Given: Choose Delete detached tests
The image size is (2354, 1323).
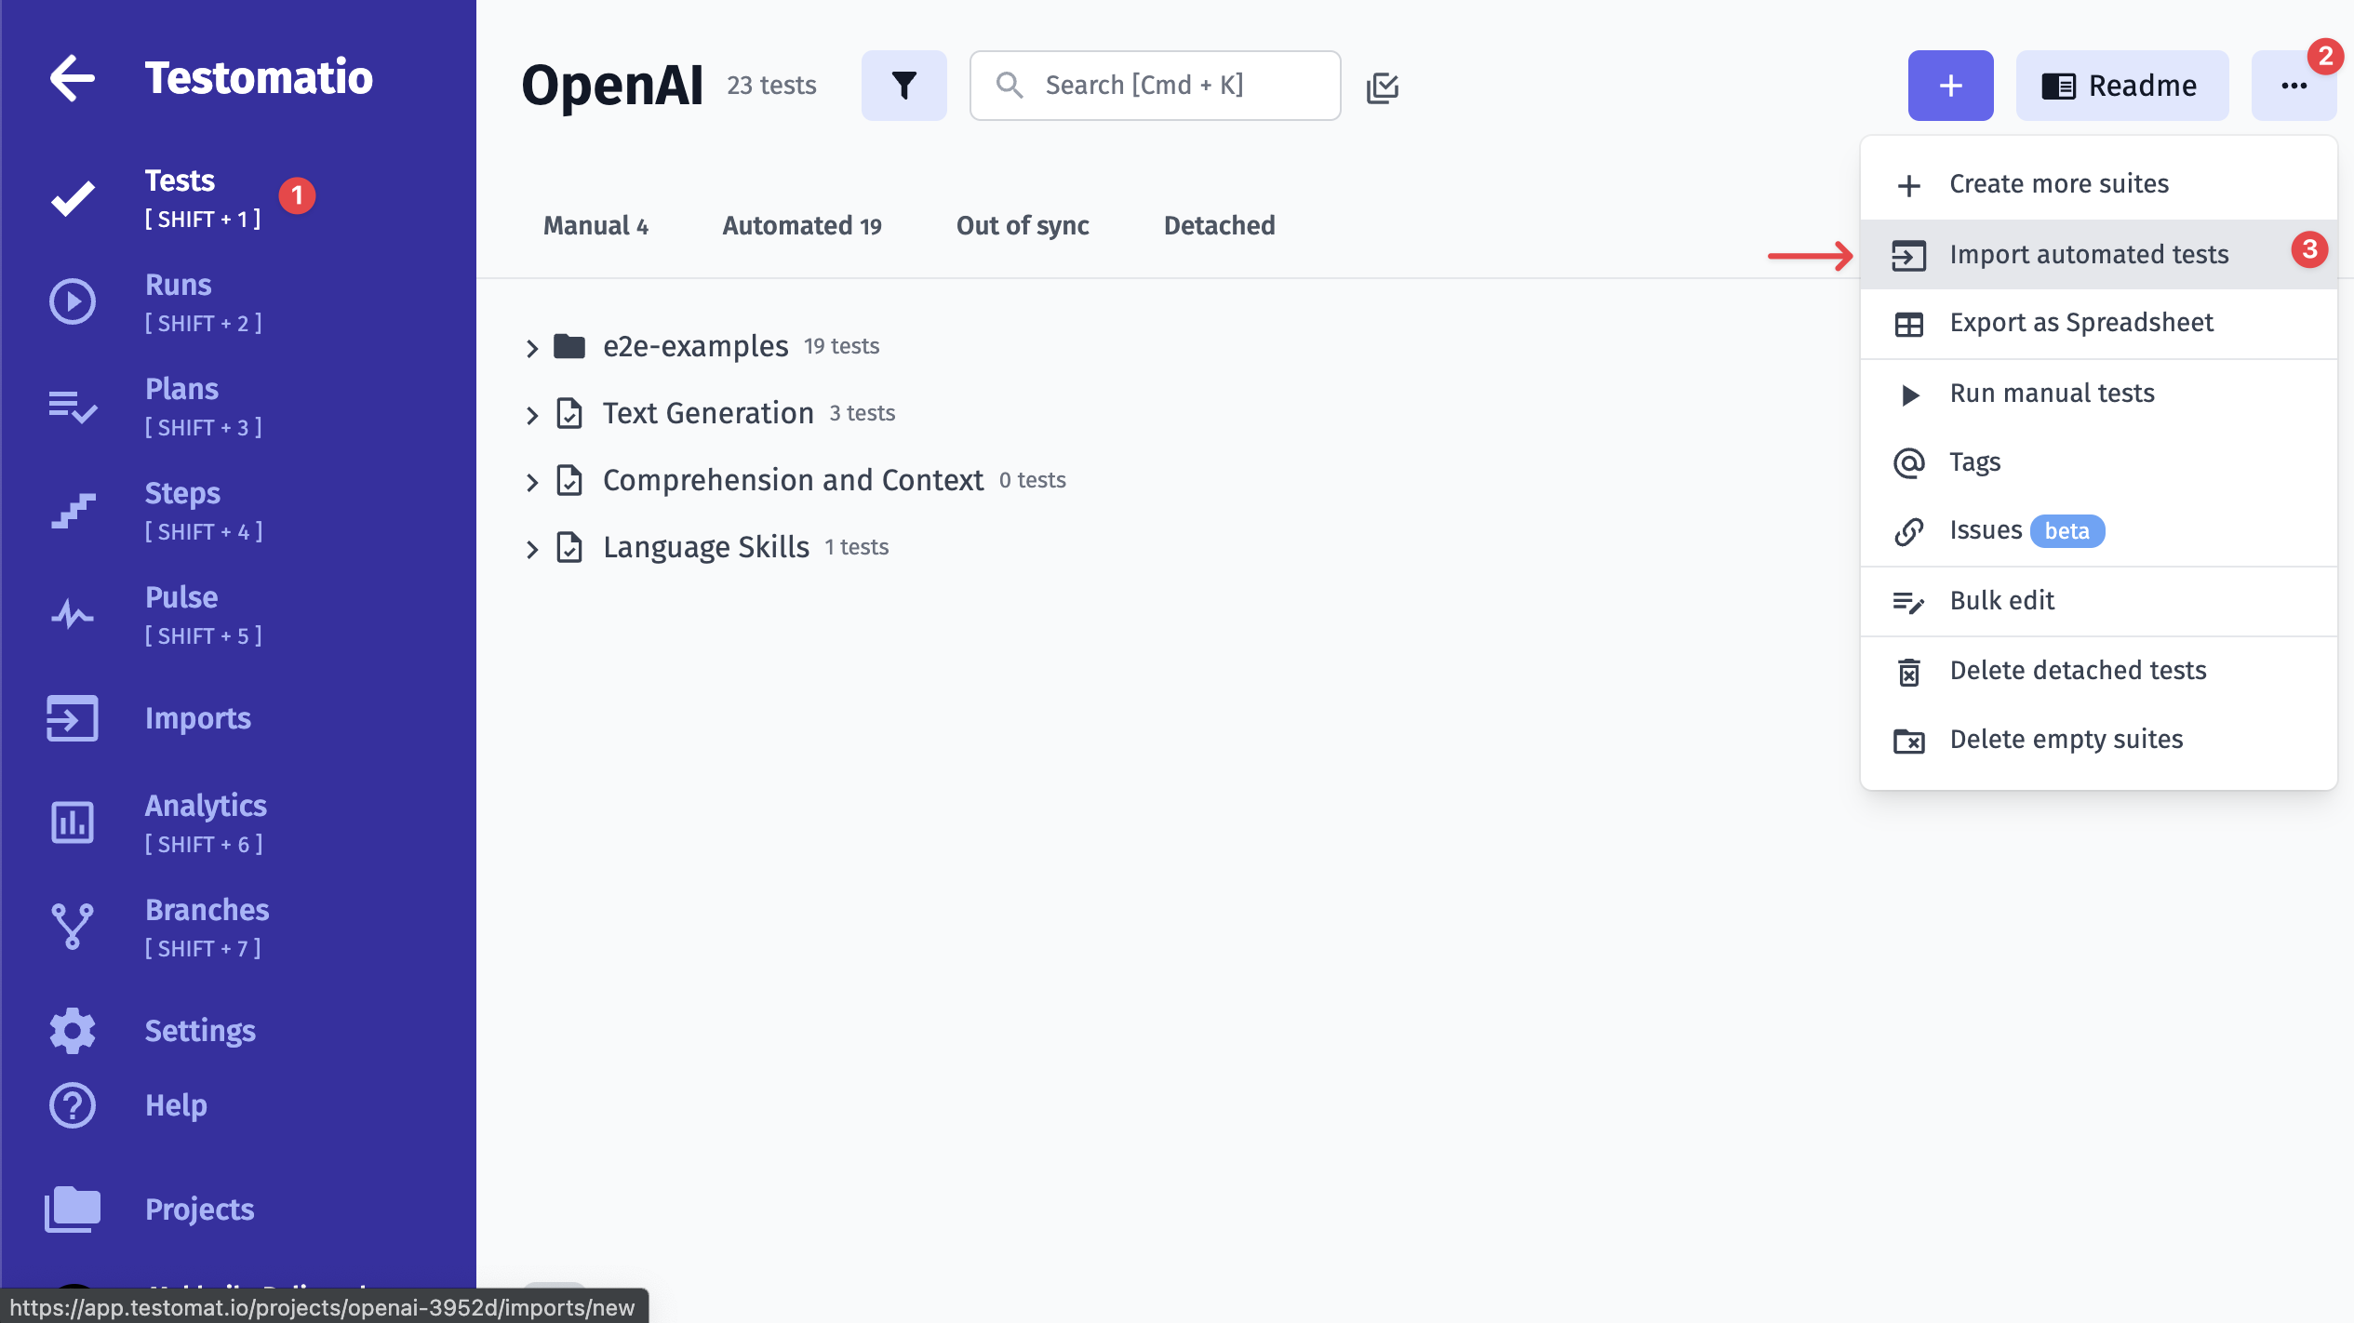Looking at the screenshot, I should pos(2098,671).
